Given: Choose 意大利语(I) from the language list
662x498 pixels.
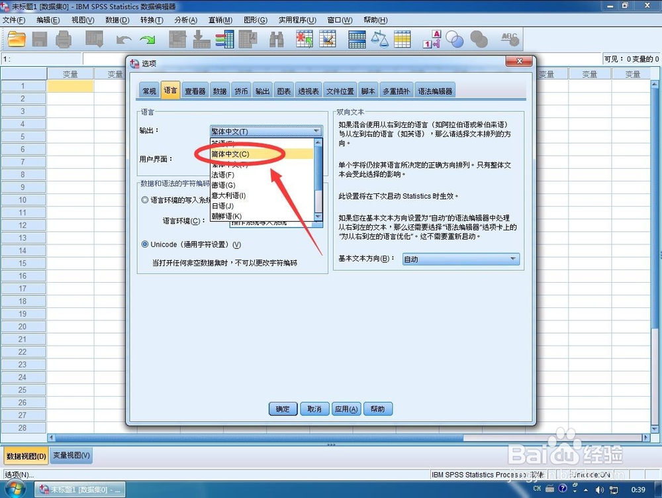Looking at the screenshot, I should 262,195.
